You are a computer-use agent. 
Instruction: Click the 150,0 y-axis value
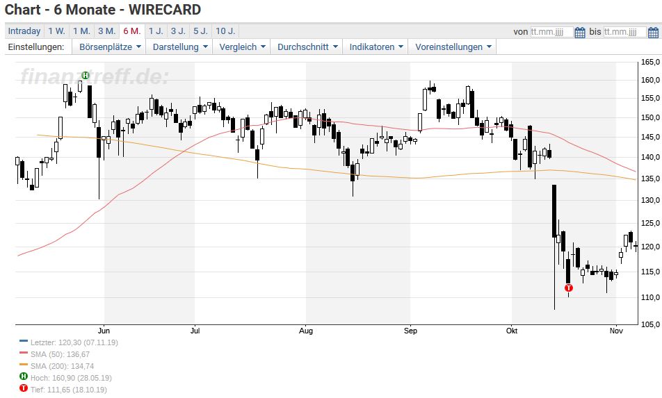[x=651, y=117]
